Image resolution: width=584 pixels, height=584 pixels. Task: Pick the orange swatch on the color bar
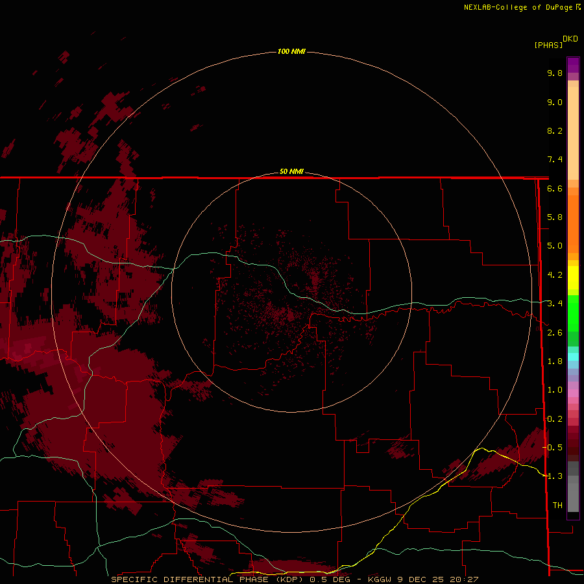point(573,223)
